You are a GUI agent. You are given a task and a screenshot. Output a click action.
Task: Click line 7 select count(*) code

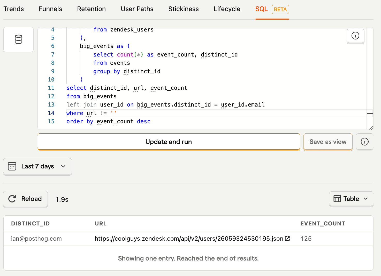tap(165, 55)
